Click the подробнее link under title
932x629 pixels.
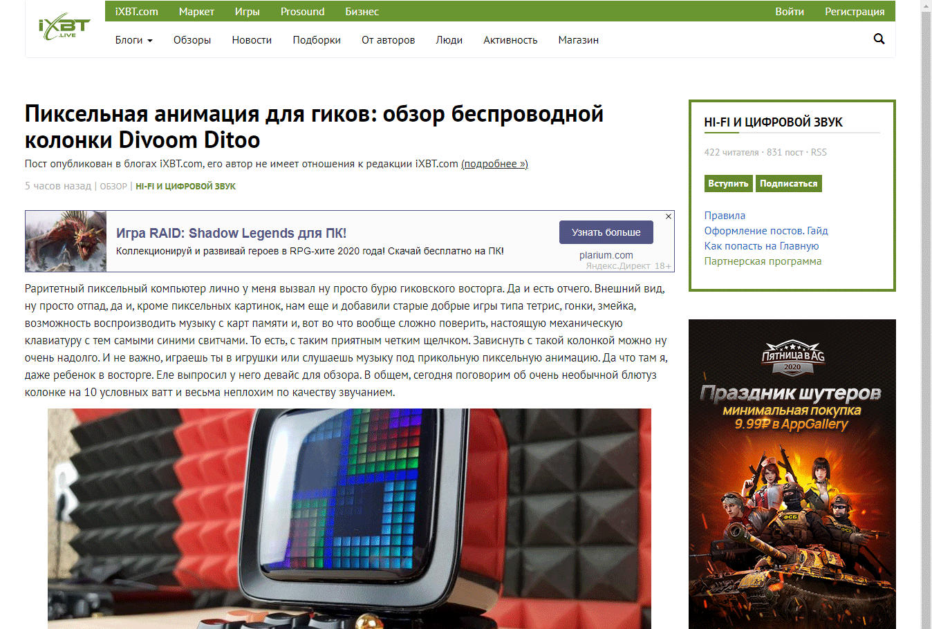(494, 164)
